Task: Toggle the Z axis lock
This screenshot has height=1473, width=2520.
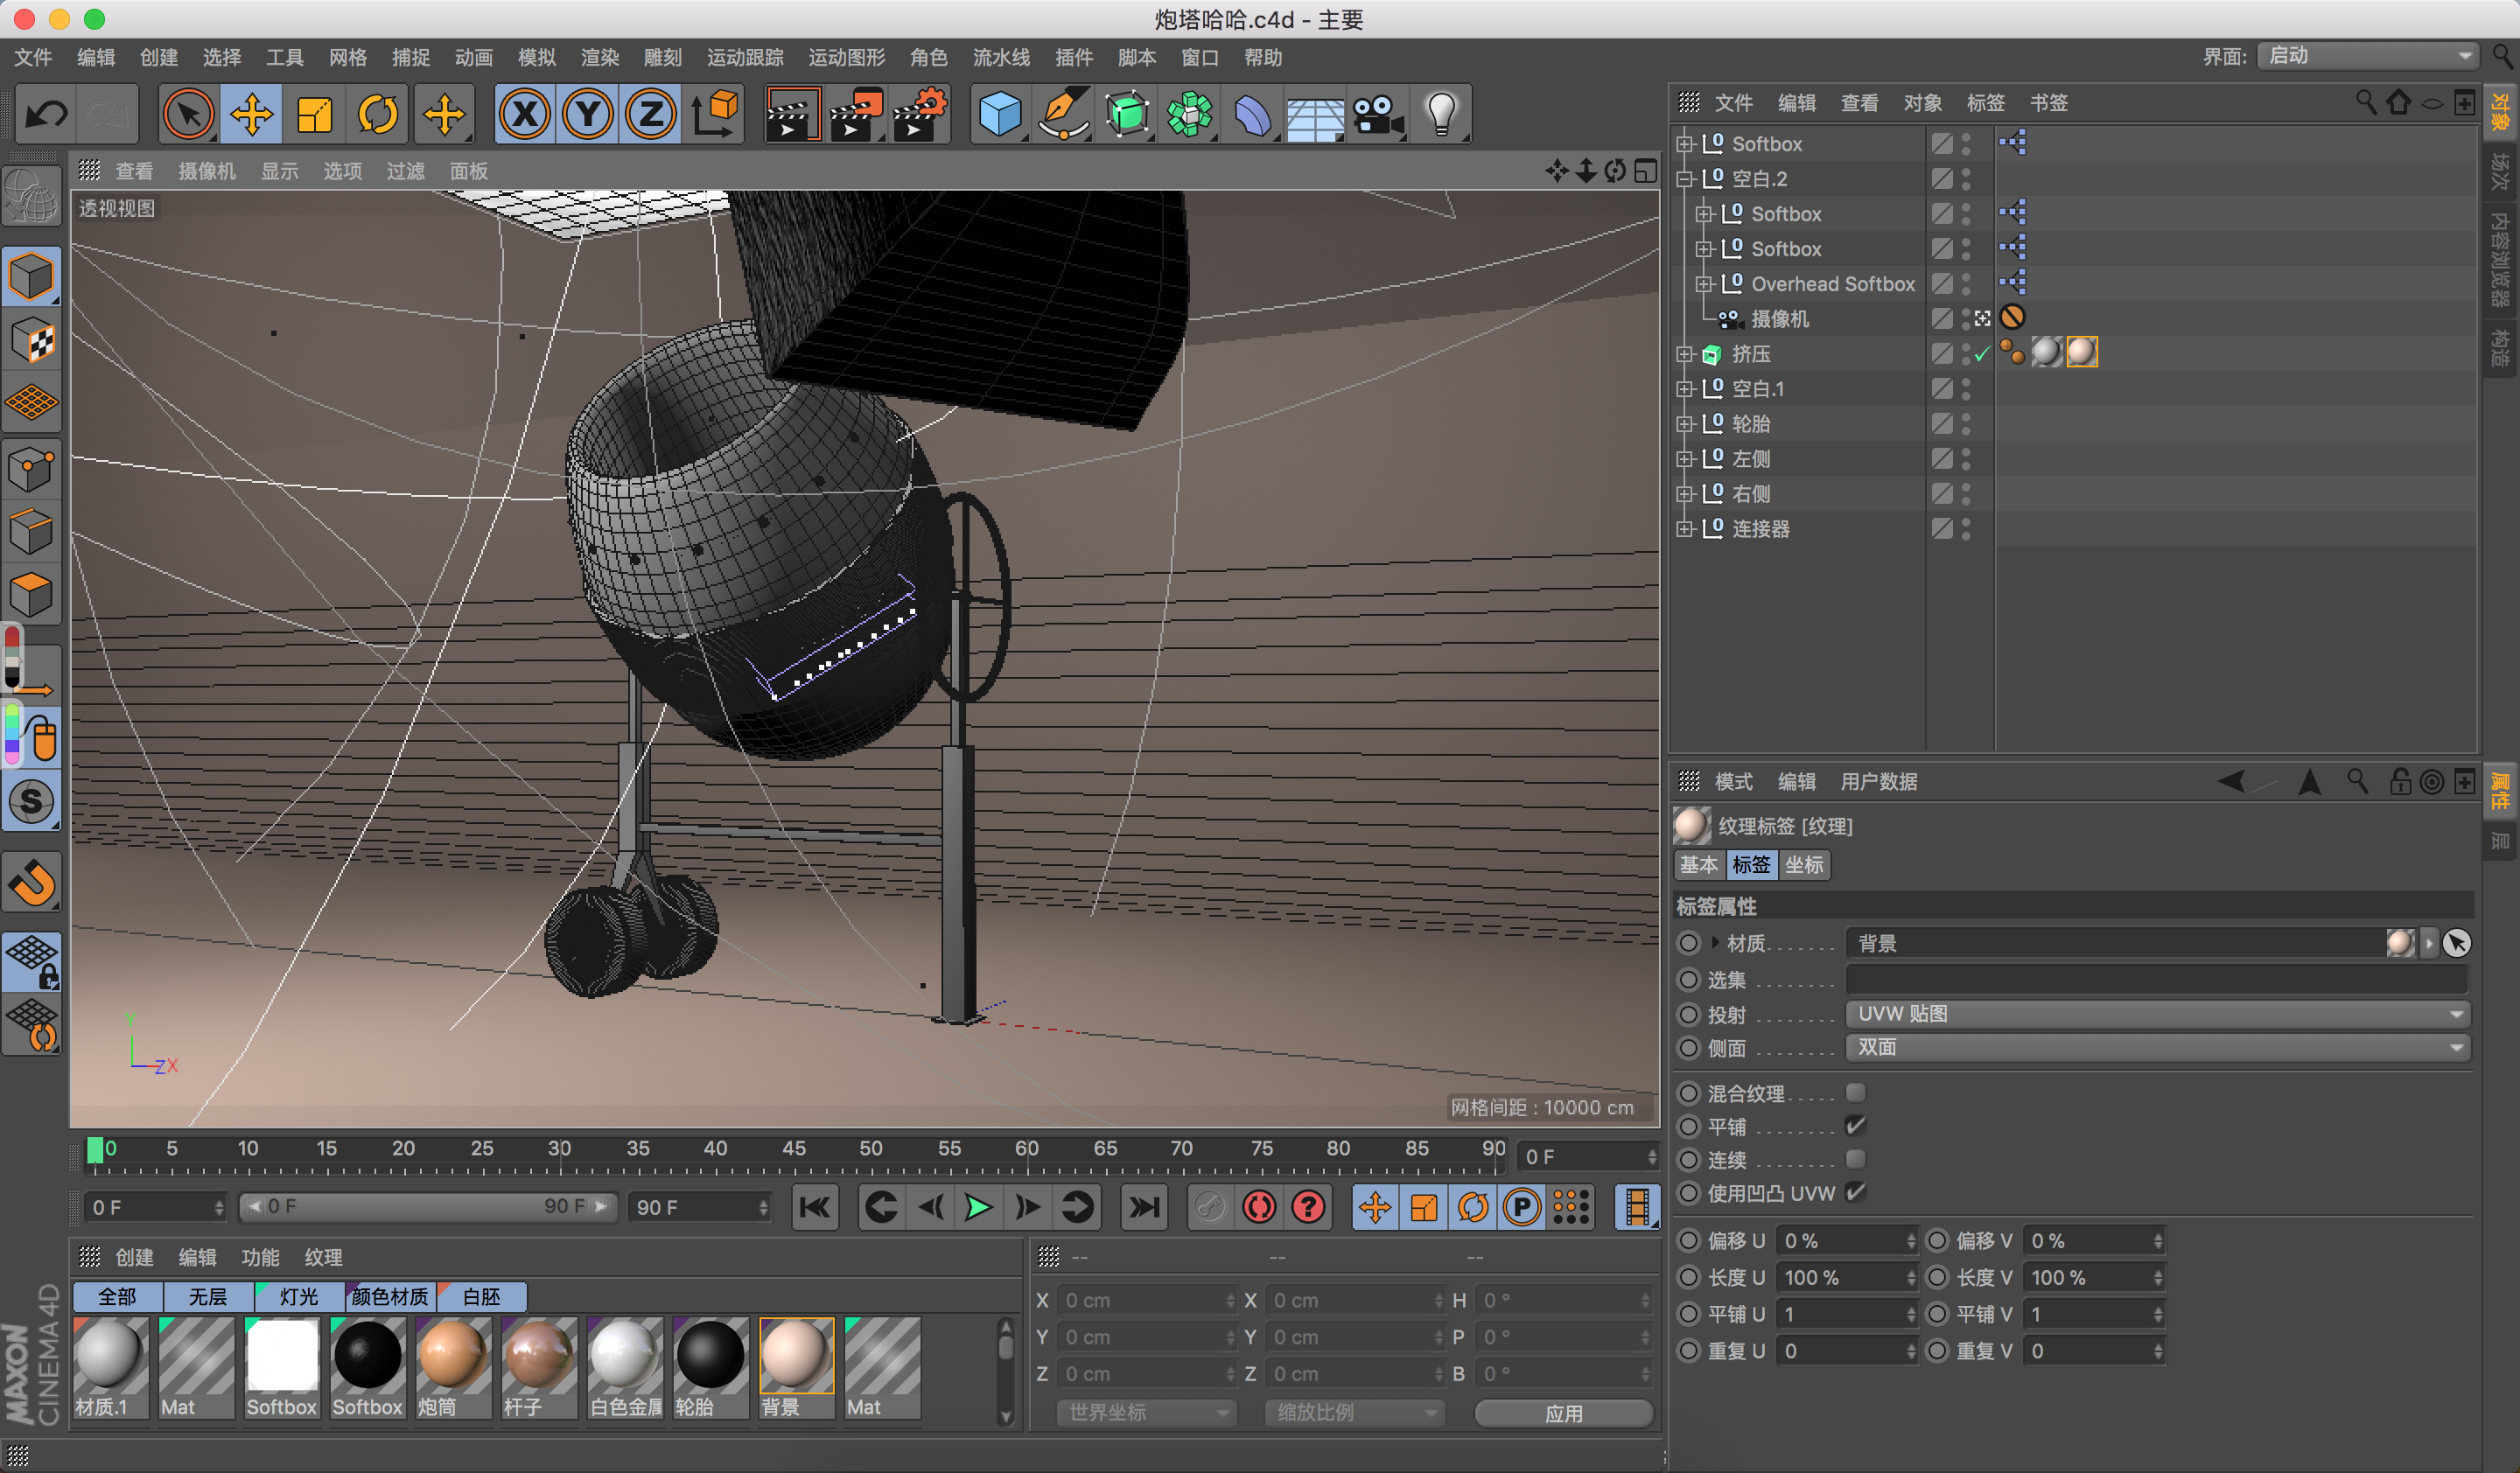Action: [x=651, y=114]
